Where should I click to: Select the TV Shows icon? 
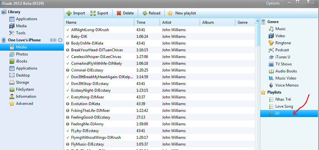[271, 64]
